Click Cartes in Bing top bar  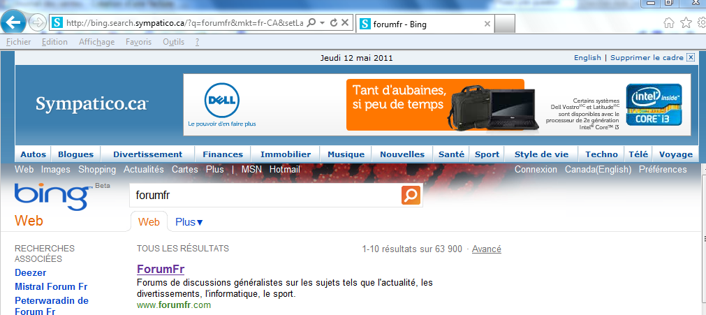[184, 170]
